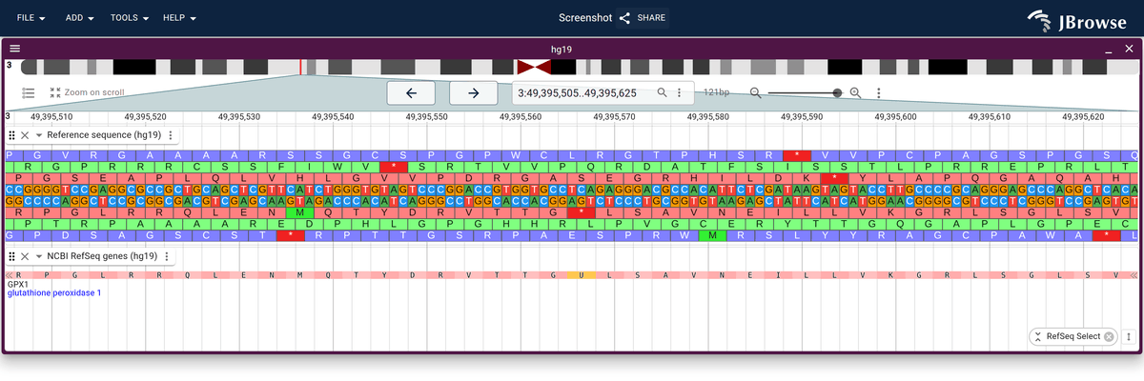Image resolution: width=1144 pixels, height=381 pixels.
Task: Click the hg19 view title
Action: tap(561, 49)
